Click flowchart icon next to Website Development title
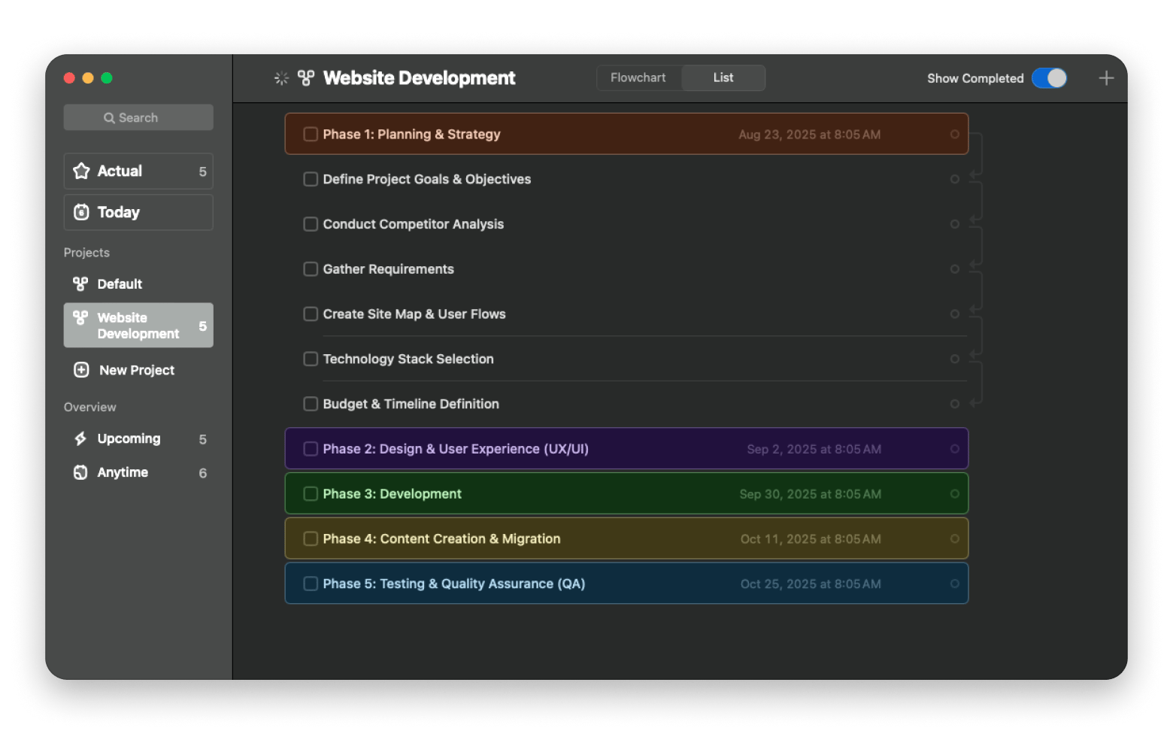Viewport: 1173px width, 740px height. [306, 77]
